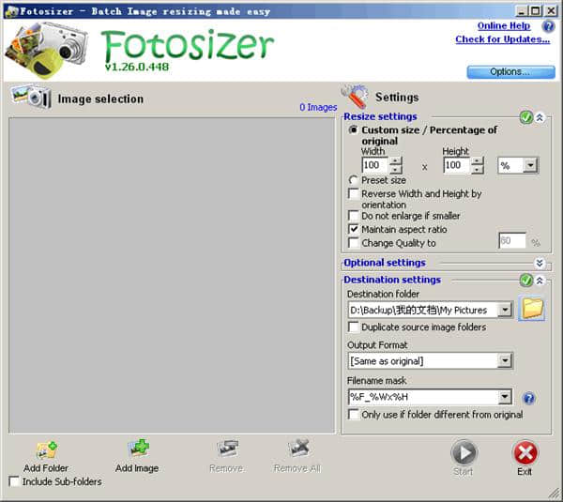Enable Include Sub-folders checkbox
563x502 pixels.
point(14,481)
